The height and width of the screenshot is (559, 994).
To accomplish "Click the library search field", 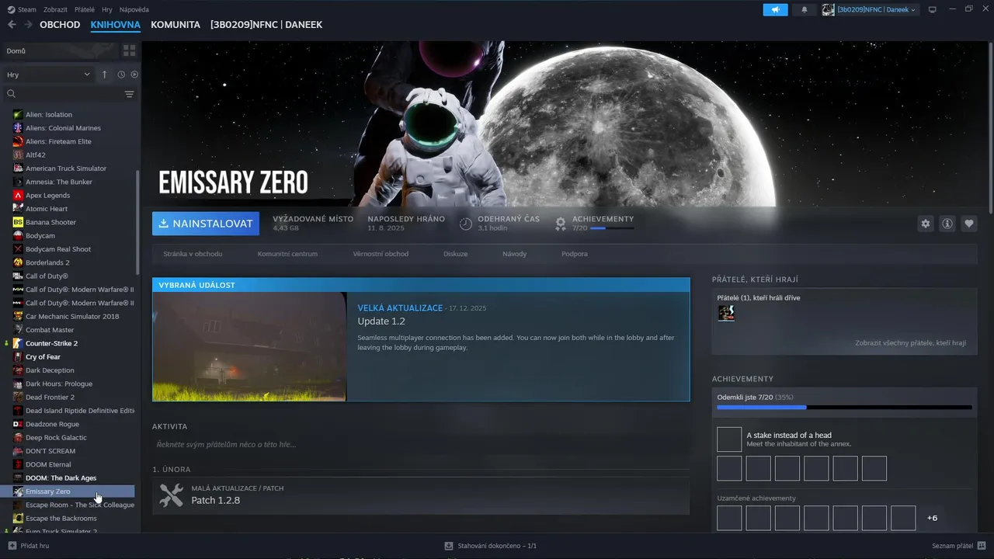I will (62, 94).
